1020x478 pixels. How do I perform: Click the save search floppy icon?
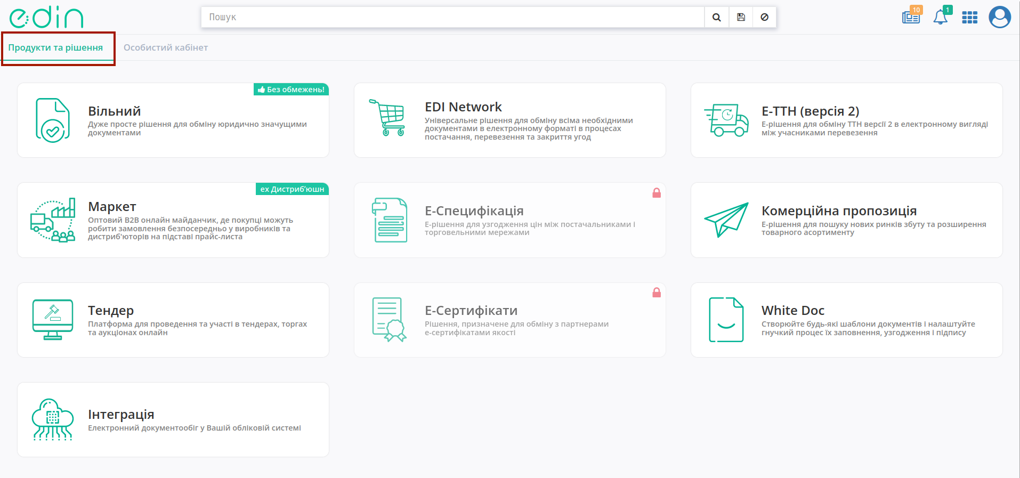tap(741, 17)
